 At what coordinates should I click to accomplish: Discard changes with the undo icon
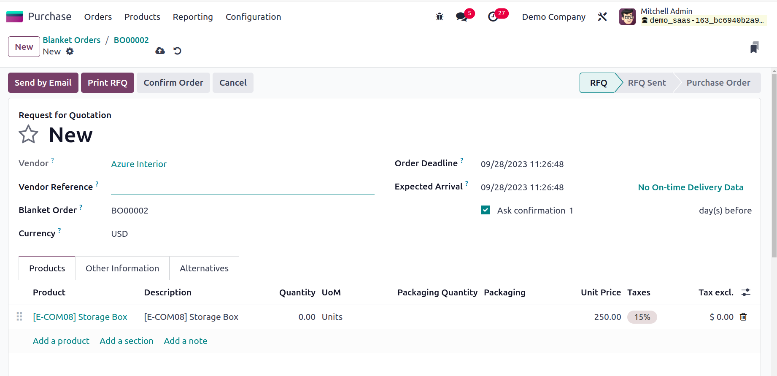coord(178,51)
